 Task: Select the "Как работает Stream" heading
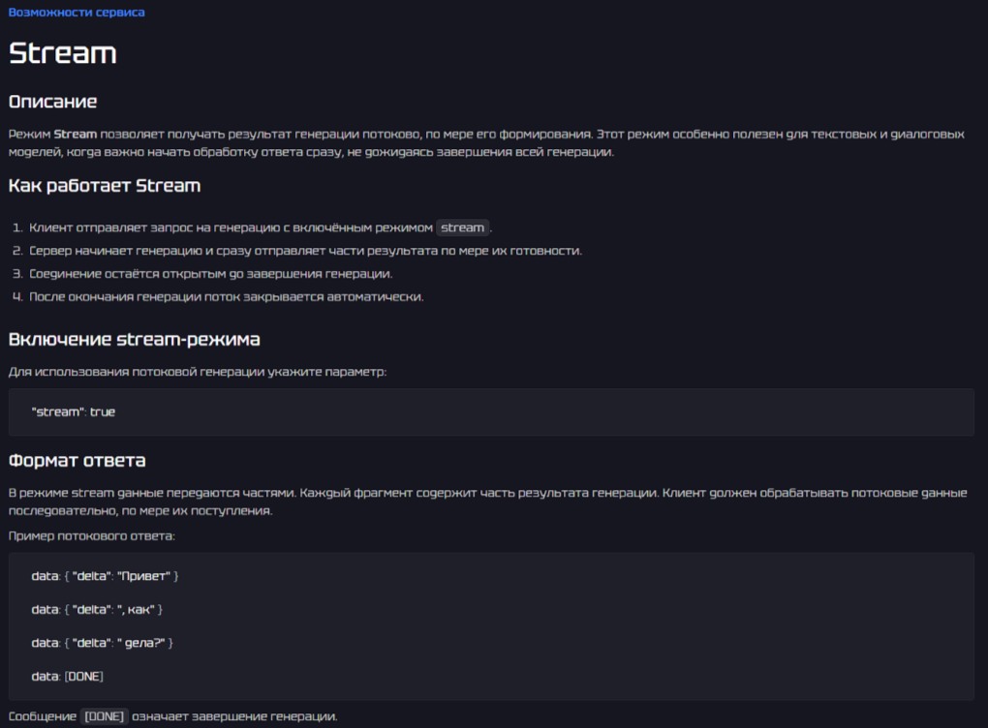(105, 185)
